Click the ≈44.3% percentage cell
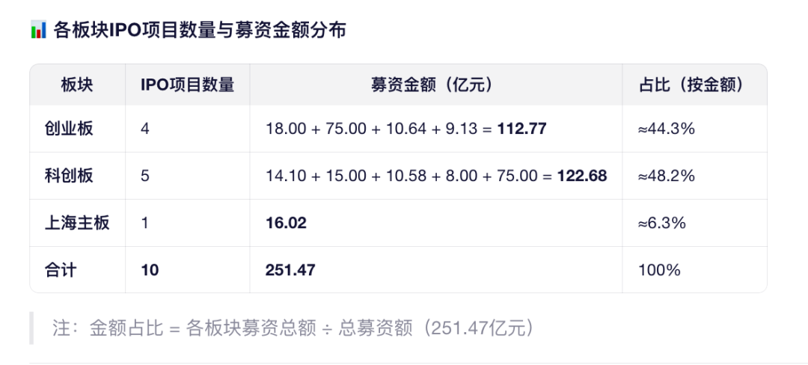This screenshot has height=365, width=808. (667, 129)
